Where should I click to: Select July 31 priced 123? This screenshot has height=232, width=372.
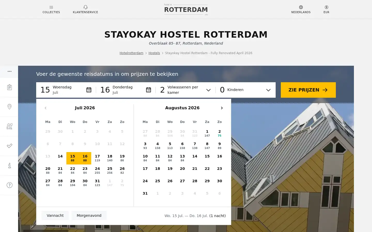[97, 183]
